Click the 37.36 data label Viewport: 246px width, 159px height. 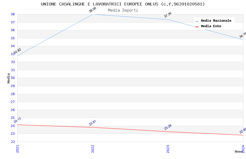pyautogui.click(x=168, y=15)
